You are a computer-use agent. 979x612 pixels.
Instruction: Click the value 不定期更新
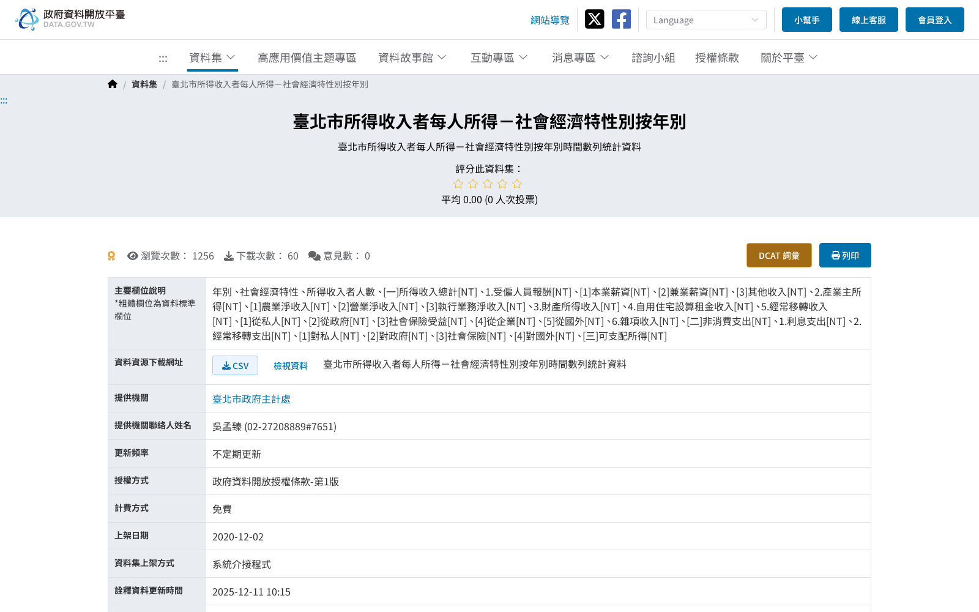click(237, 454)
